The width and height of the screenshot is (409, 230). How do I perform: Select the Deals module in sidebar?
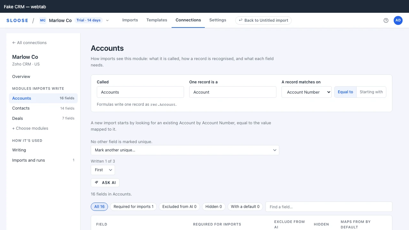(x=43, y=119)
